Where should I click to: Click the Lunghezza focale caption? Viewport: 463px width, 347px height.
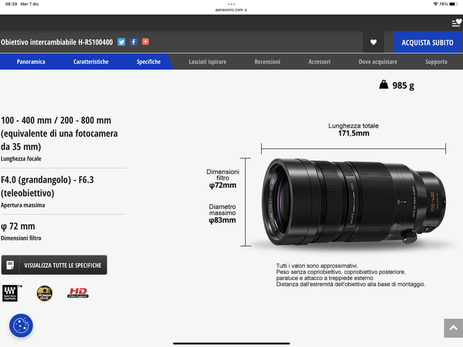(x=21, y=159)
